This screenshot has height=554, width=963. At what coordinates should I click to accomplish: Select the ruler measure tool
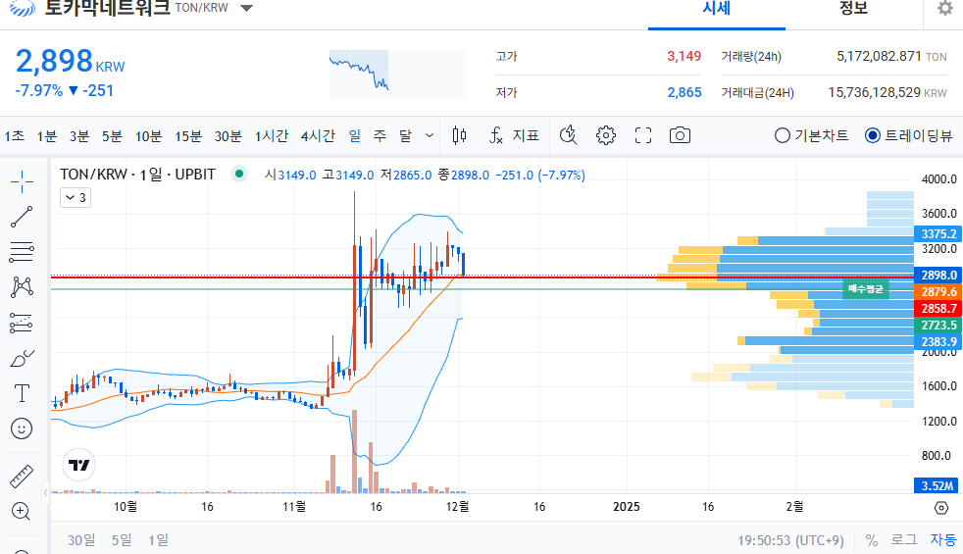pyautogui.click(x=23, y=476)
